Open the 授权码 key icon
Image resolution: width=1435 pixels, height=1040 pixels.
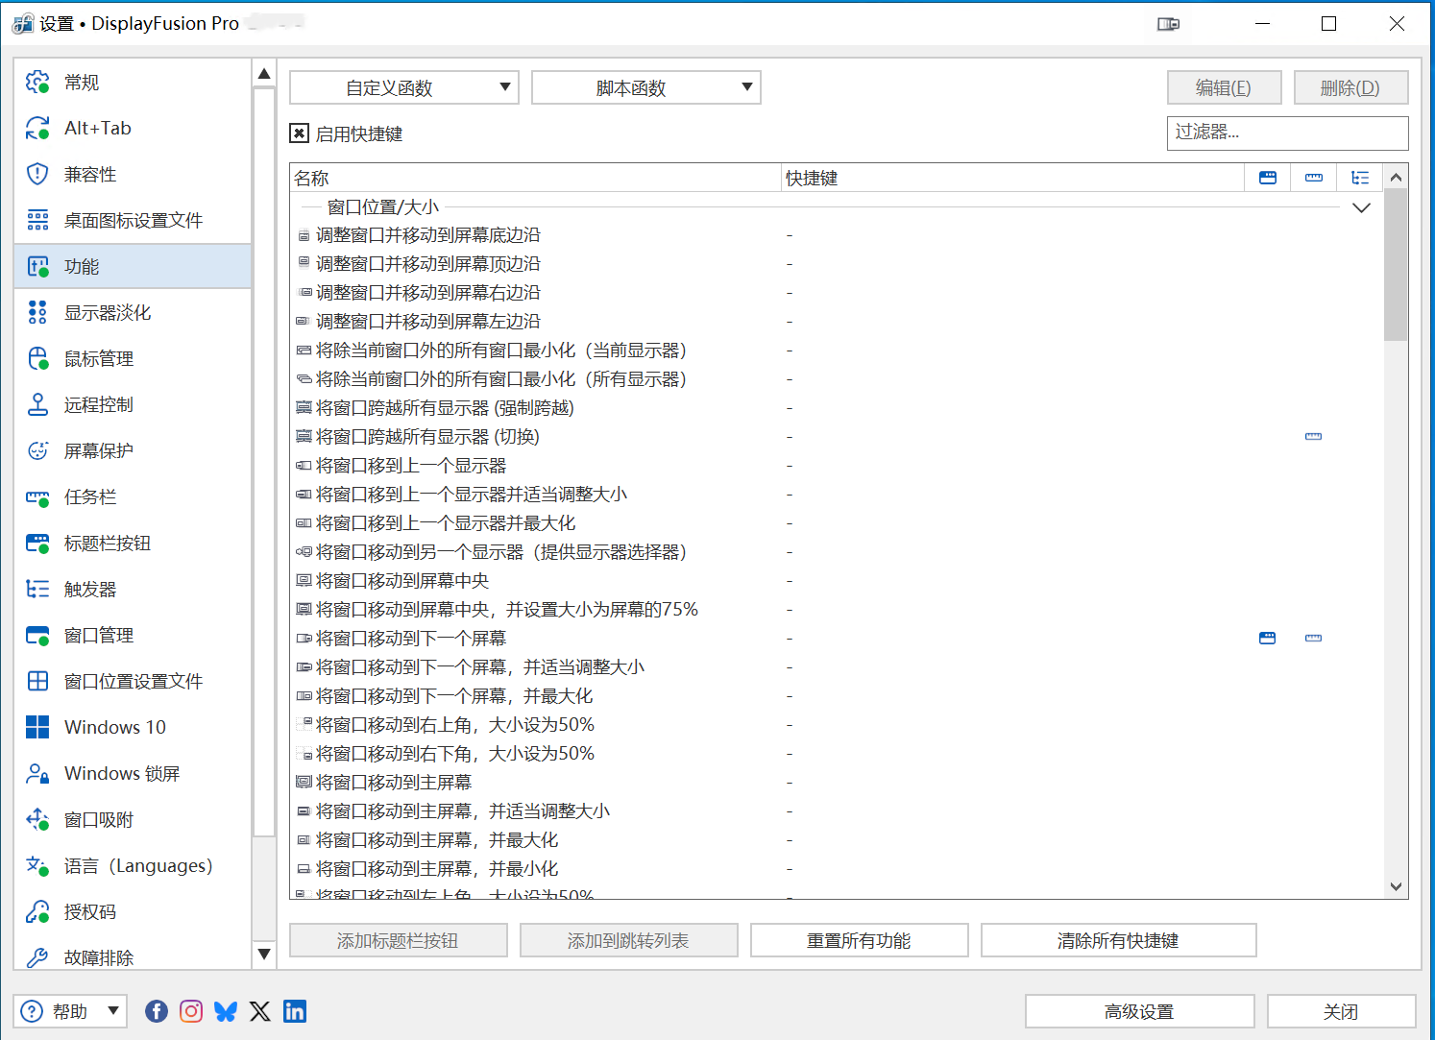pyautogui.click(x=37, y=912)
